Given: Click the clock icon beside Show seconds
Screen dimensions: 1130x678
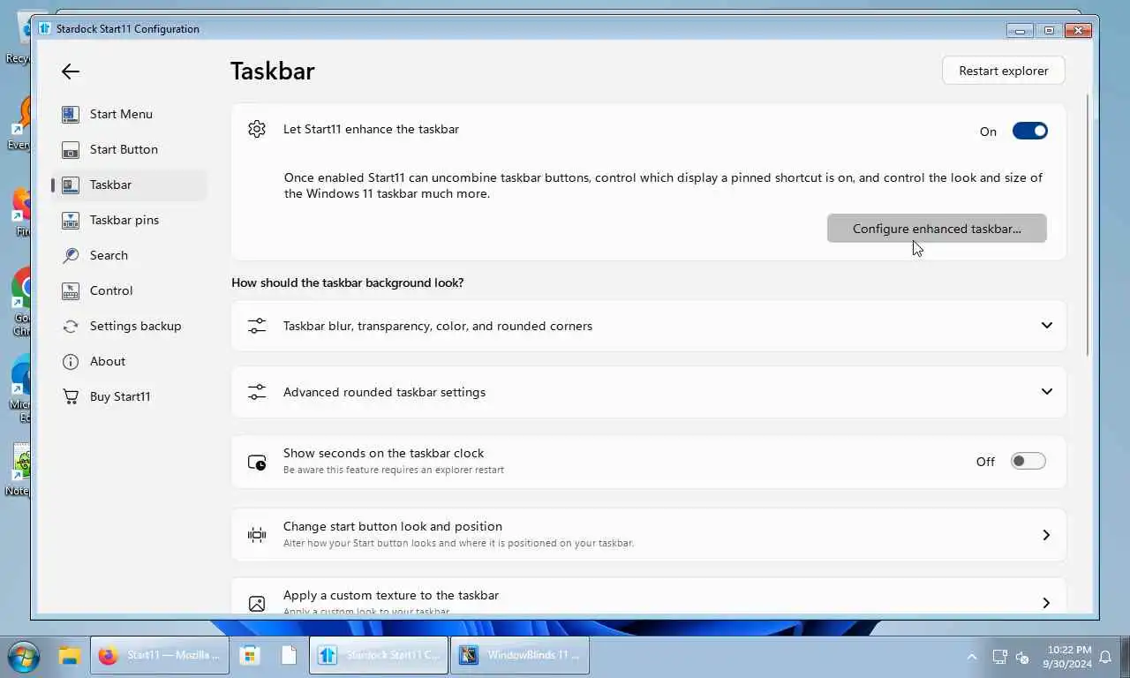Looking at the screenshot, I should pos(257,462).
